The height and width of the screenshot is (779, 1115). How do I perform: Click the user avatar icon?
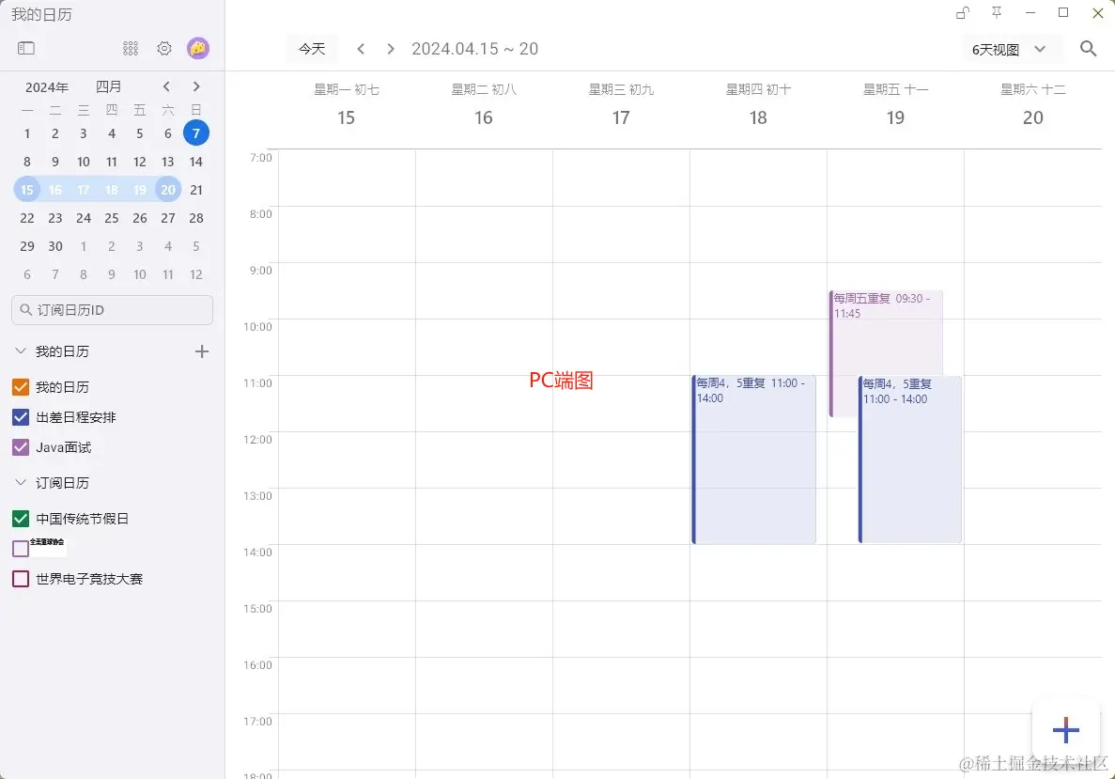point(198,48)
